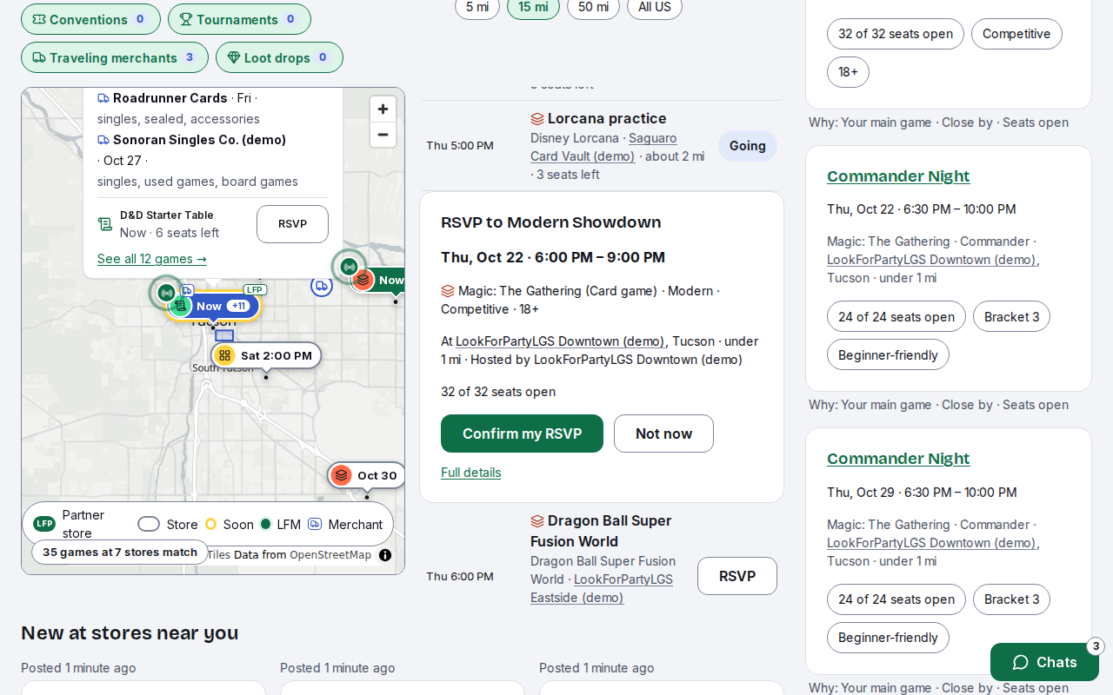This screenshot has height=695, width=1113.
Task: Click the Going button for Lorcana practice
Action: (x=747, y=146)
